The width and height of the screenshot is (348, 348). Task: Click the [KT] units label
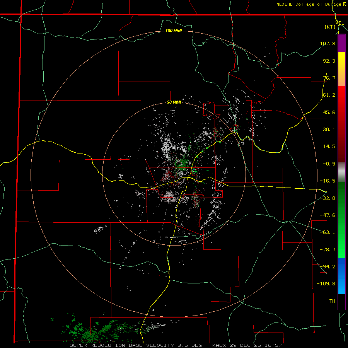[330, 27]
